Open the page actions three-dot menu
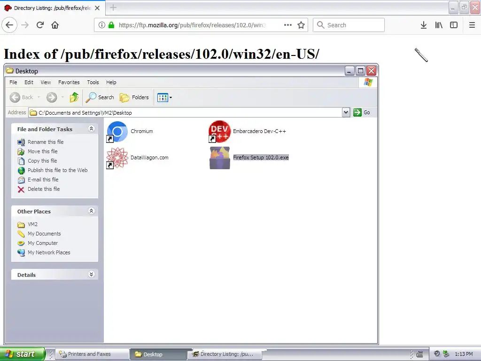This screenshot has width=481, height=361. (x=288, y=25)
